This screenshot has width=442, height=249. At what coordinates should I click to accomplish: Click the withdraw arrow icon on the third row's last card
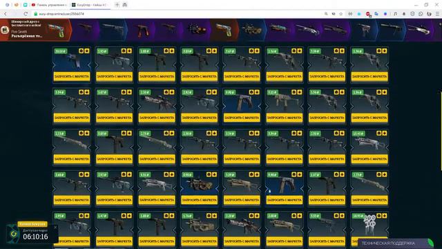[x=385, y=133]
